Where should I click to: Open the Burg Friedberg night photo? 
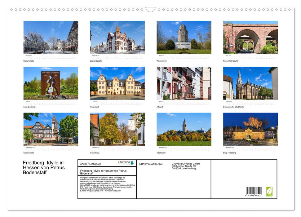250,129
